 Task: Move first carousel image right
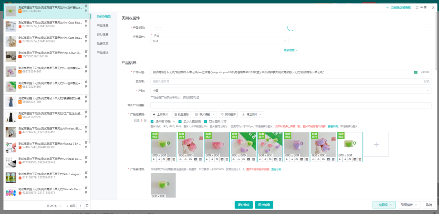[x=159, y=159]
